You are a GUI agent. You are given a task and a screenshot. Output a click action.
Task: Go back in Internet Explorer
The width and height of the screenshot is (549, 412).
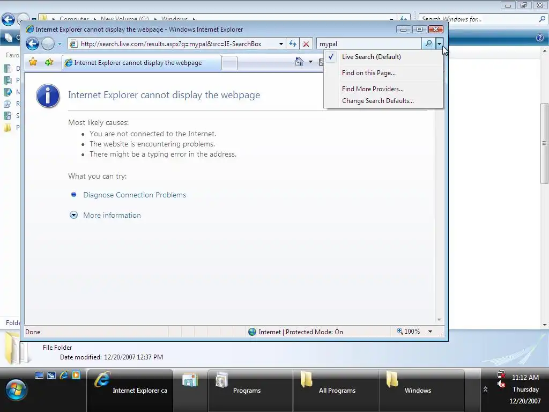[x=32, y=44]
